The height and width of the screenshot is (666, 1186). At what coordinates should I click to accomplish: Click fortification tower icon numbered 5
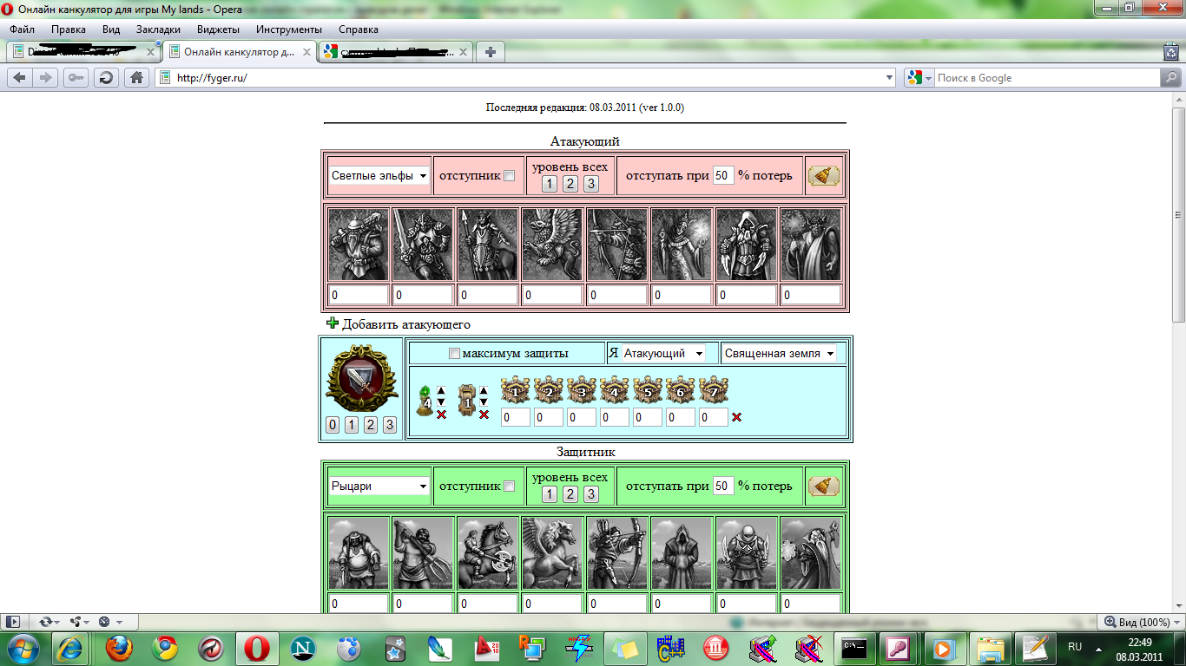click(648, 392)
